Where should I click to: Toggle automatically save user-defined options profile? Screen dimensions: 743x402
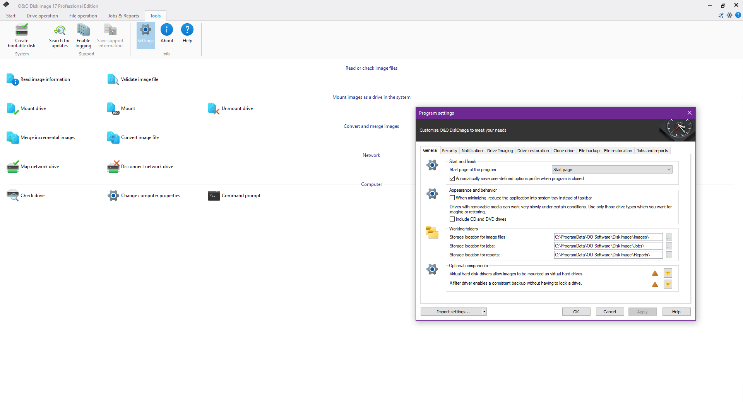tap(452, 179)
